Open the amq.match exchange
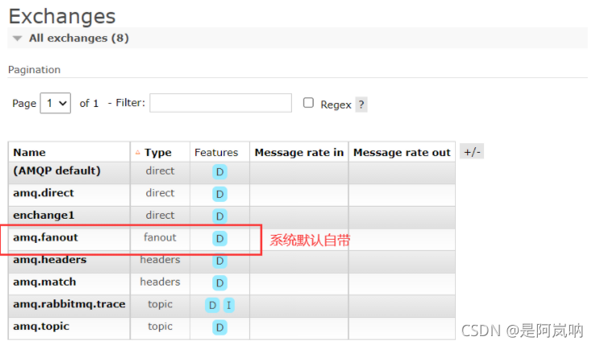595x345 pixels. (44, 282)
